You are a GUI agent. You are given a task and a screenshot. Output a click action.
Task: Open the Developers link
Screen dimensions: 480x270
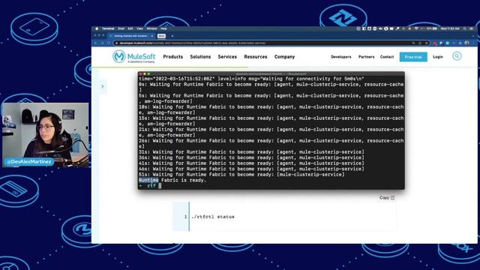(341, 57)
